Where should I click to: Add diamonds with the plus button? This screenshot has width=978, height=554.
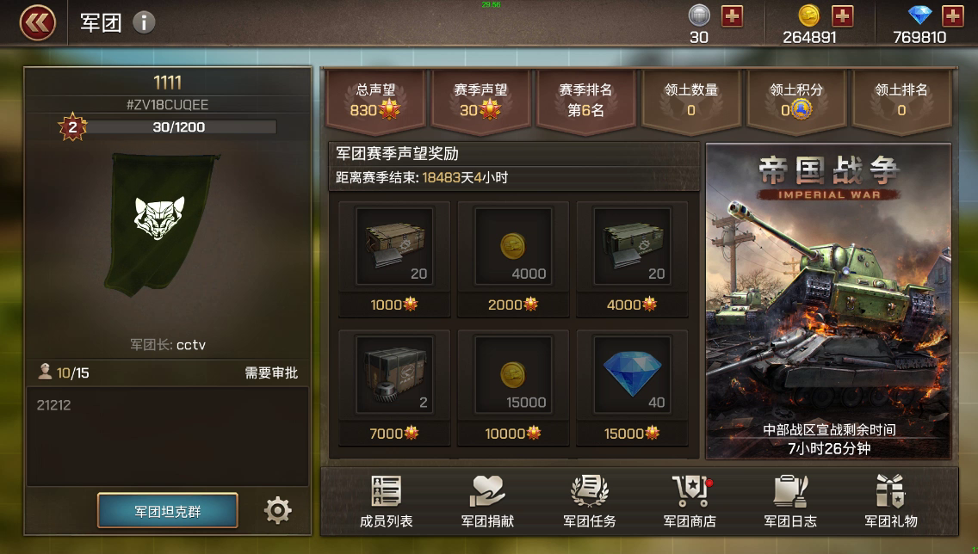(952, 16)
